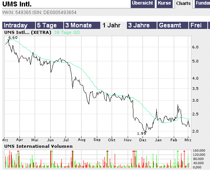Click the 6,0 price axis label
Viewport: 210px width, 171px height.
[195, 47]
